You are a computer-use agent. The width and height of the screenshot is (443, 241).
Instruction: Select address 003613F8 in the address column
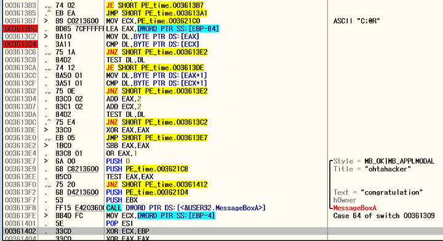point(20,208)
